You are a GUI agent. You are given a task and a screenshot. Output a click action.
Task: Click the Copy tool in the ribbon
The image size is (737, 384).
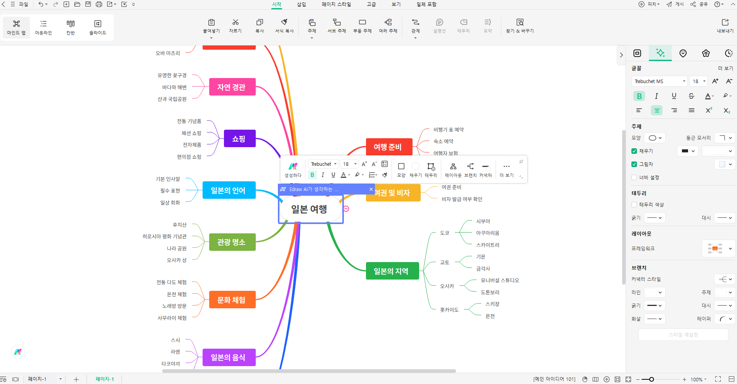260,26
